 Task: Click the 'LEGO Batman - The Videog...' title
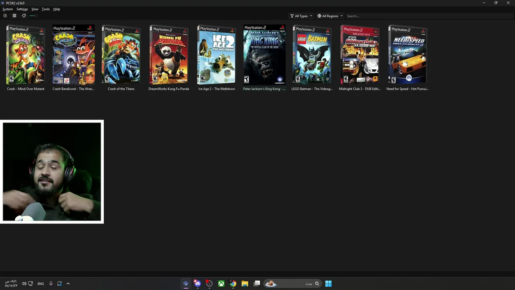click(x=312, y=89)
